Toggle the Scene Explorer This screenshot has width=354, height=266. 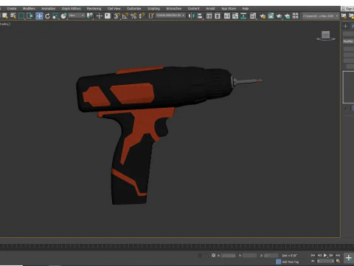point(209,16)
